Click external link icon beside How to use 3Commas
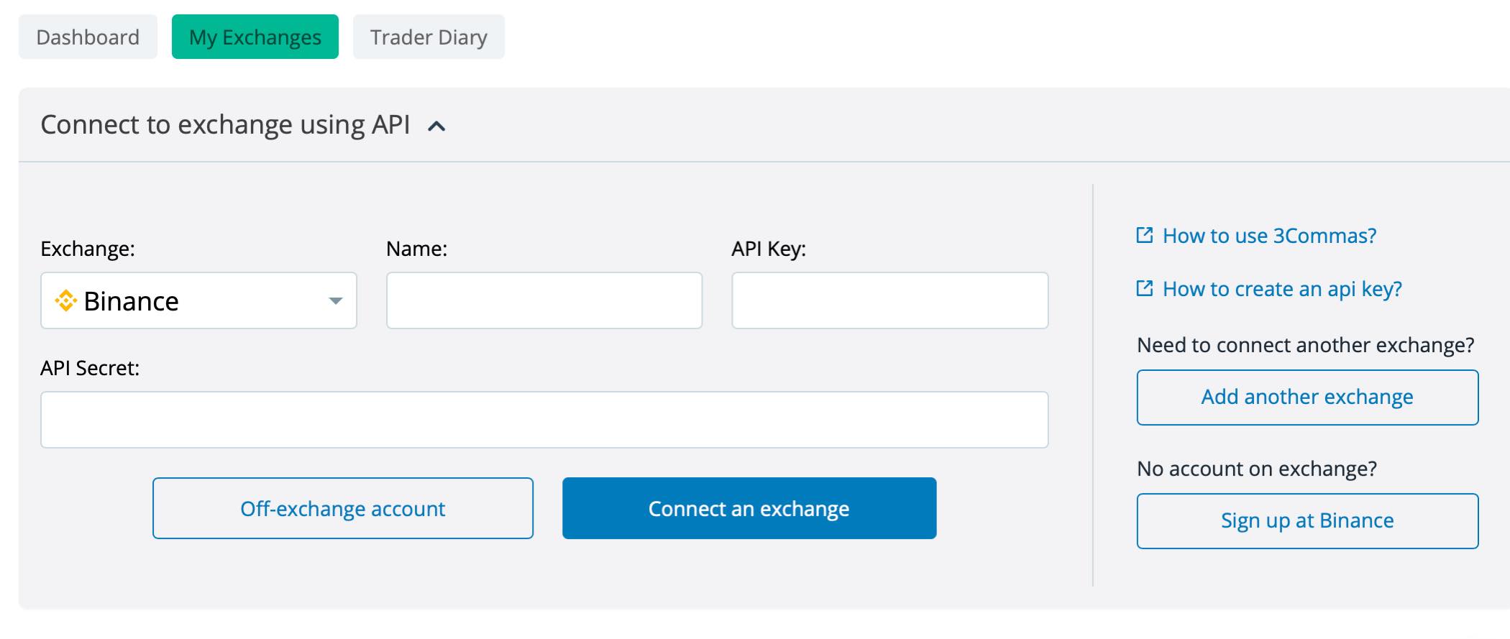 (x=1145, y=235)
